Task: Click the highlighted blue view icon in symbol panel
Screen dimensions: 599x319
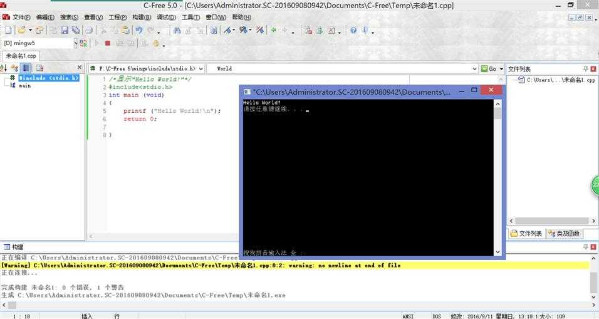Action: coord(26,68)
